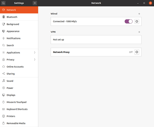The width and height of the screenshot is (154, 127).
Task: Go to Bluetooth settings
Action: point(19,17)
